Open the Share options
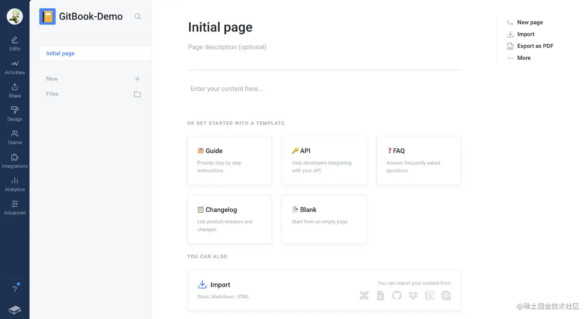 [15, 91]
